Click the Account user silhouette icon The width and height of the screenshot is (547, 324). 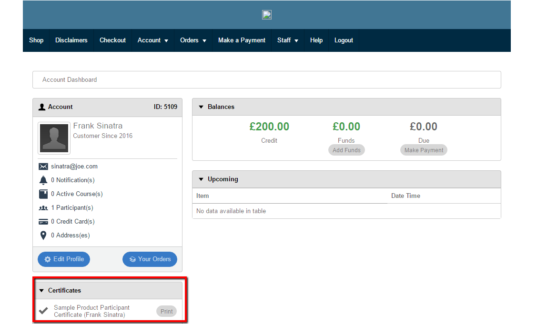pyautogui.click(x=42, y=107)
